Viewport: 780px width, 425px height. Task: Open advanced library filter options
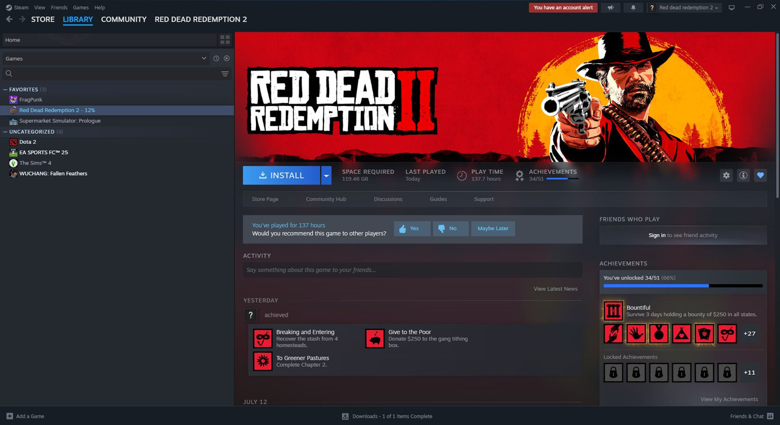click(x=225, y=74)
